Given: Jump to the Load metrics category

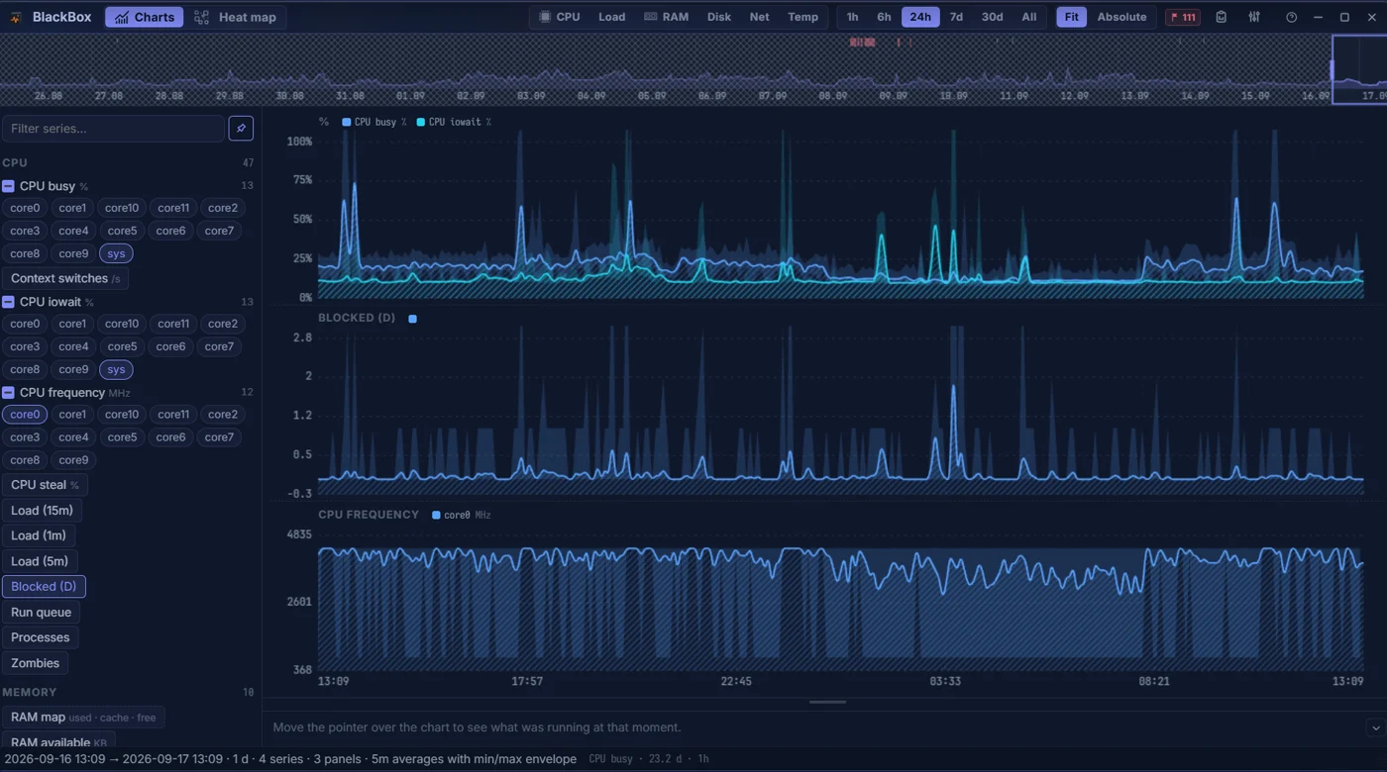Looking at the screenshot, I should (x=611, y=17).
